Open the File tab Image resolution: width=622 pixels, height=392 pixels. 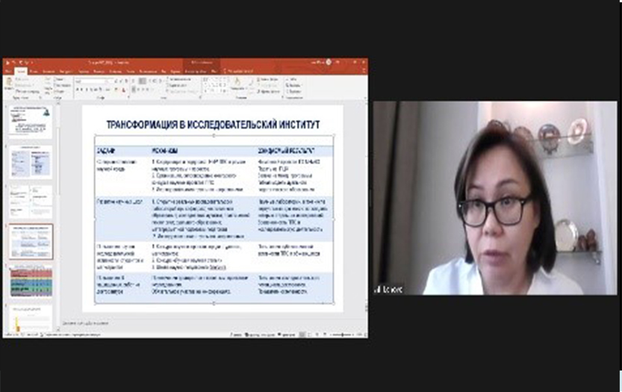(x=7, y=71)
